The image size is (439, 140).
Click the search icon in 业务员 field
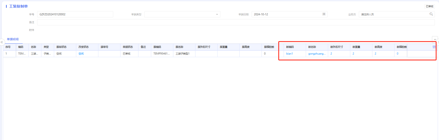tap(431, 14)
